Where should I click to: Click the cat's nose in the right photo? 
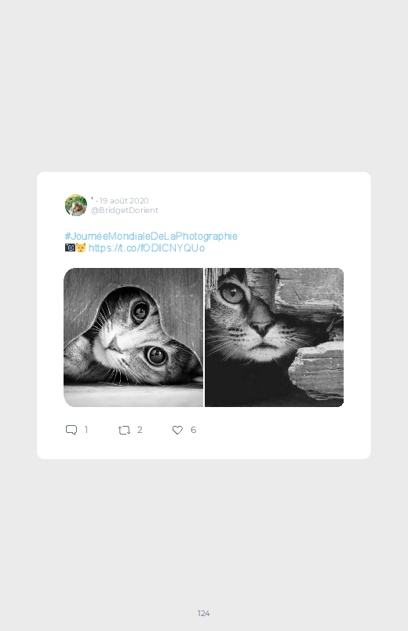coord(262,328)
